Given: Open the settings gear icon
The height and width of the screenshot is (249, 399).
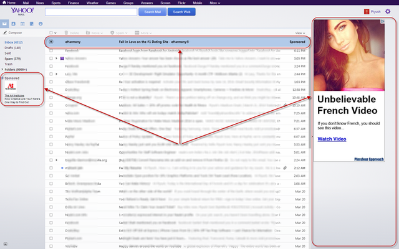Looking at the screenshot, I should [x=388, y=12].
